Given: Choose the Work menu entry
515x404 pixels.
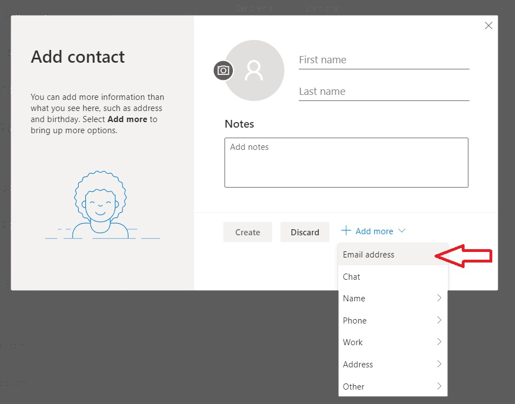Looking at the screenshot, I should [393, 342].
